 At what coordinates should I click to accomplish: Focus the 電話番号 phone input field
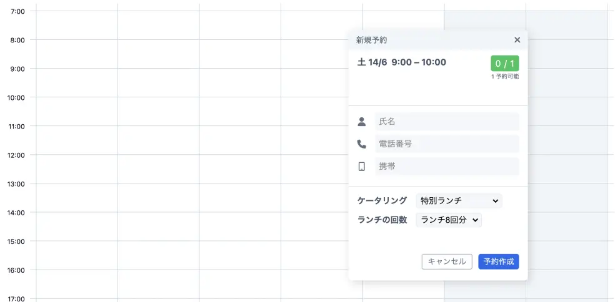click(446, 144)
